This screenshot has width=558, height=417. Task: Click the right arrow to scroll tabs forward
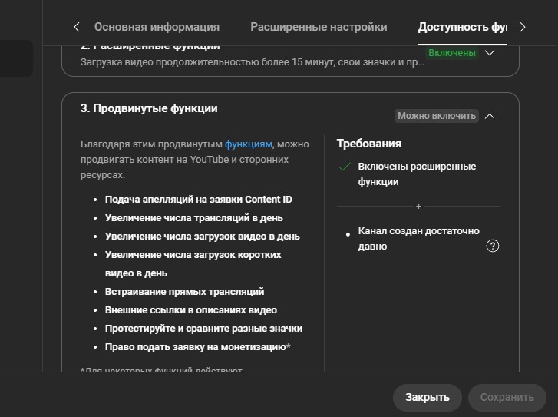(x=523, y=27)
